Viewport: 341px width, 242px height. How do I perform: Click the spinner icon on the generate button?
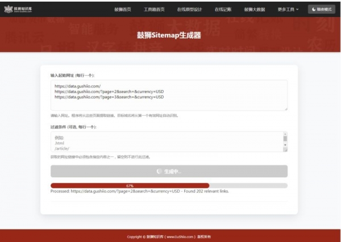coord(159,172)
